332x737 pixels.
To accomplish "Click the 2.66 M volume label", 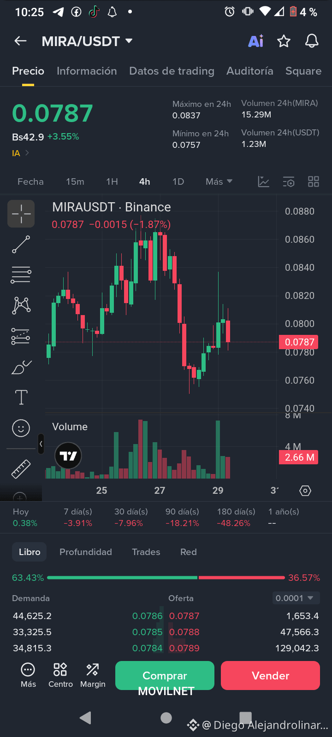I will click(x=299, y=457).
